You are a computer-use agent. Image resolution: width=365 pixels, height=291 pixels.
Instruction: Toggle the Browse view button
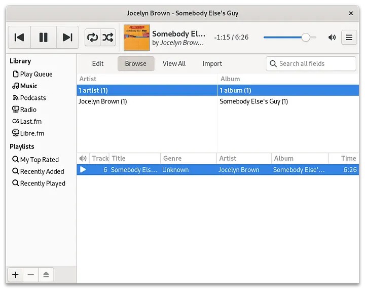pyautogui.click(x=136, y=63)
